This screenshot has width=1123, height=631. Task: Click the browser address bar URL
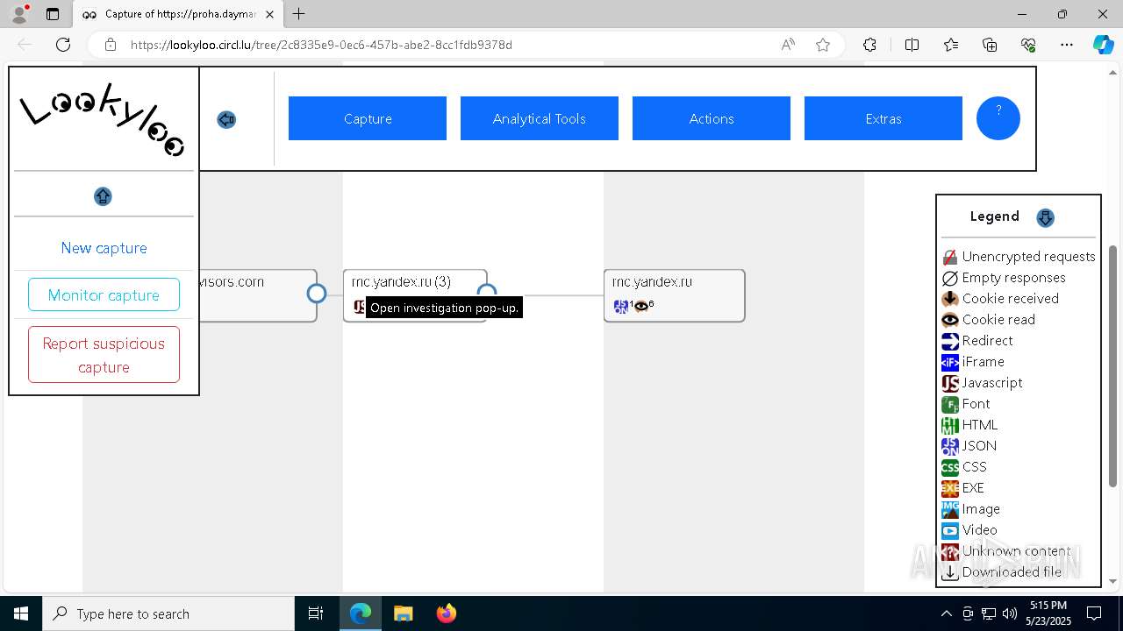tap(321, 45)
